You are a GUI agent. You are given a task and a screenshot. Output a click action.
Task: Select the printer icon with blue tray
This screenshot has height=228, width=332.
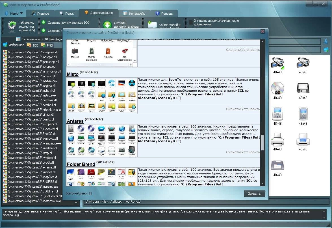[303, 140]
